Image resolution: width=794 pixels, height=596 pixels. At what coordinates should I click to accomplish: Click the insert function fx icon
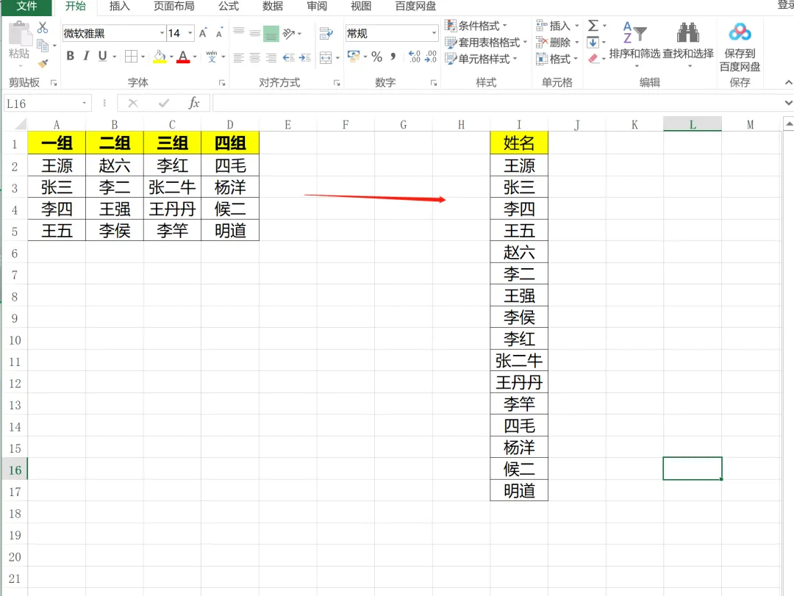(x=194, y=104)
